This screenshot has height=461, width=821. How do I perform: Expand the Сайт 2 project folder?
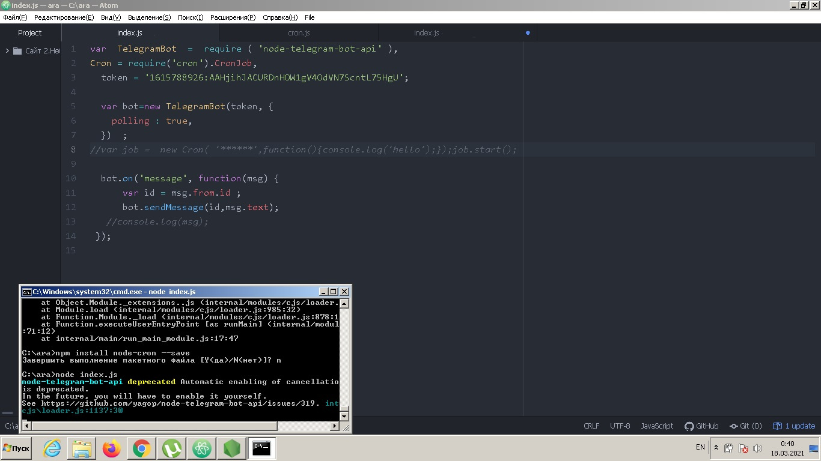[7, 51]
